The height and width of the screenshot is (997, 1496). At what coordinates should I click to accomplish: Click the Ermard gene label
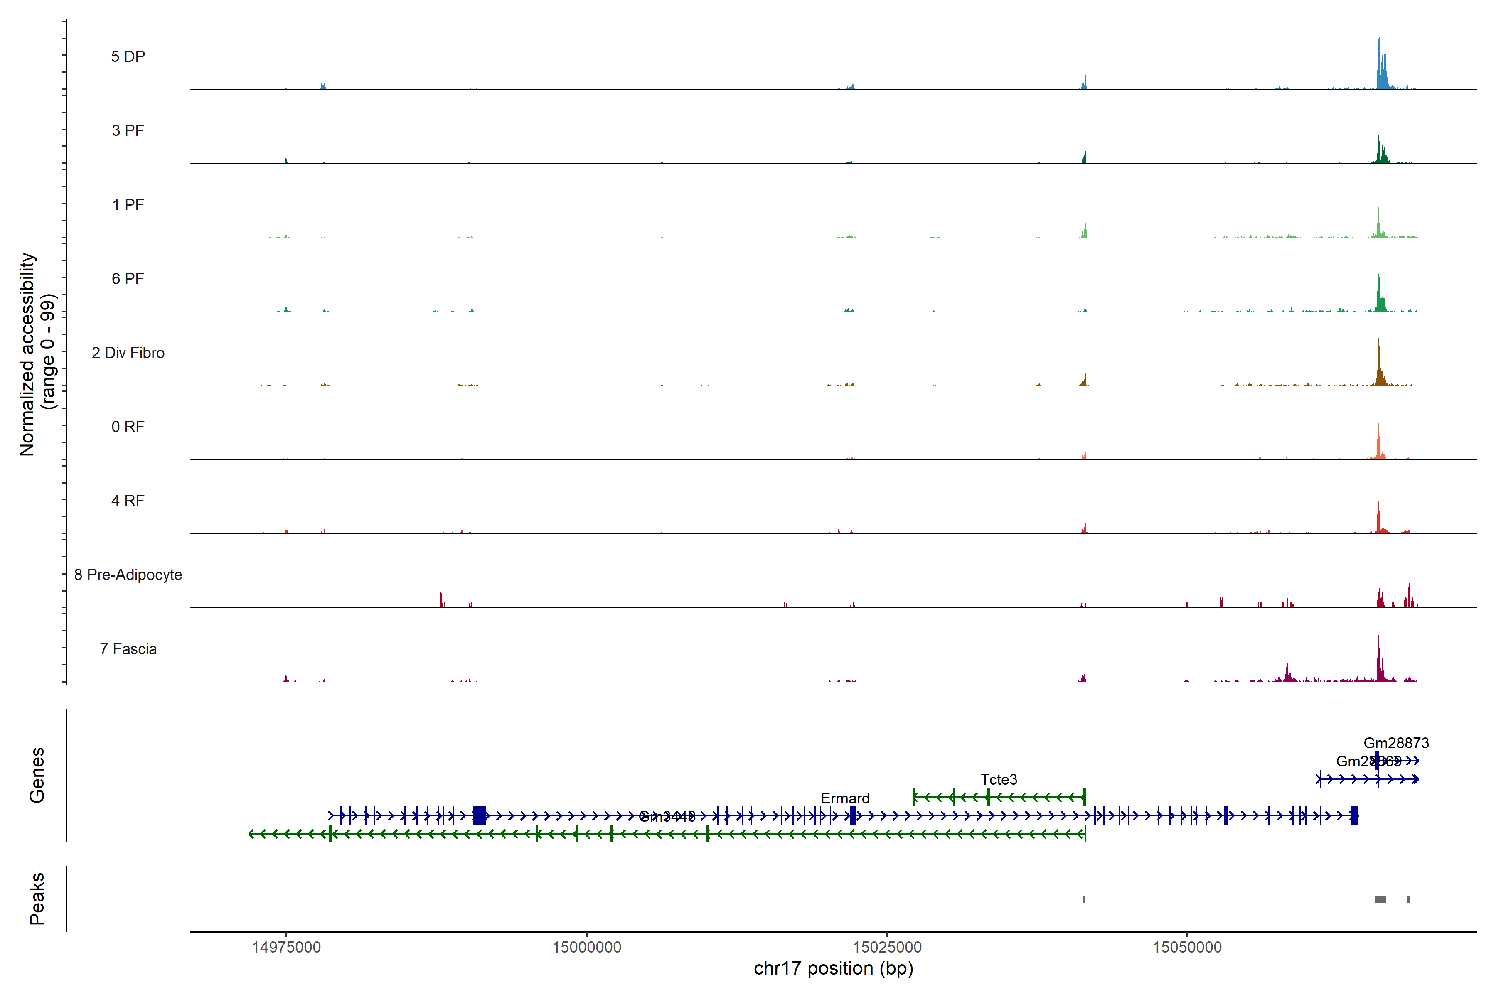coord(845,798)
